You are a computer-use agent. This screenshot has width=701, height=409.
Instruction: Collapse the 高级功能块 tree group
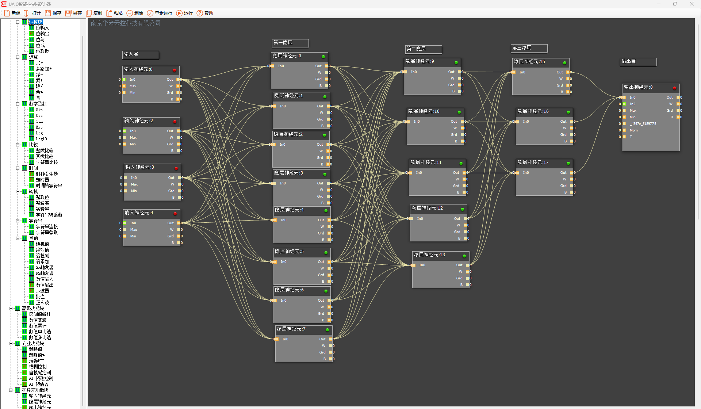[x=11, y=308]
